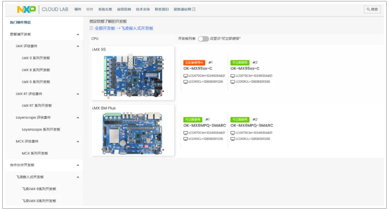
Task: Click 可立即使用 badge on OK-MX8MPQ-SMARC #1
Action: [193, 120]
